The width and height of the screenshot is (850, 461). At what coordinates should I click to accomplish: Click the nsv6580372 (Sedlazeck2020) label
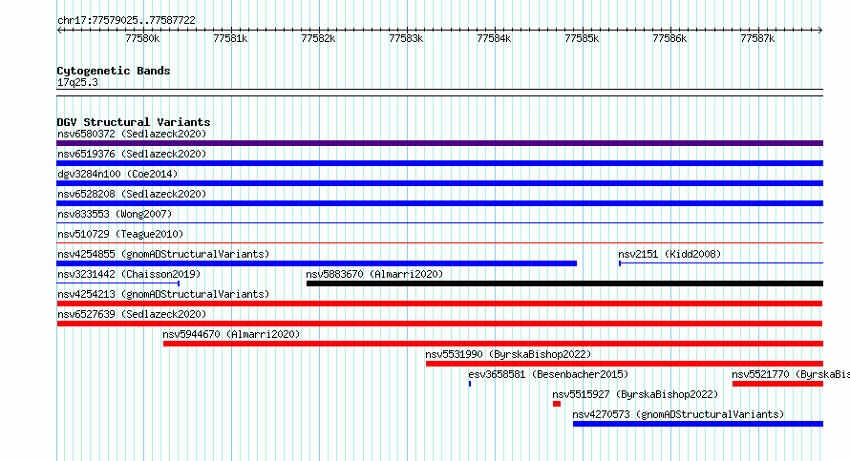click(132, 134)
